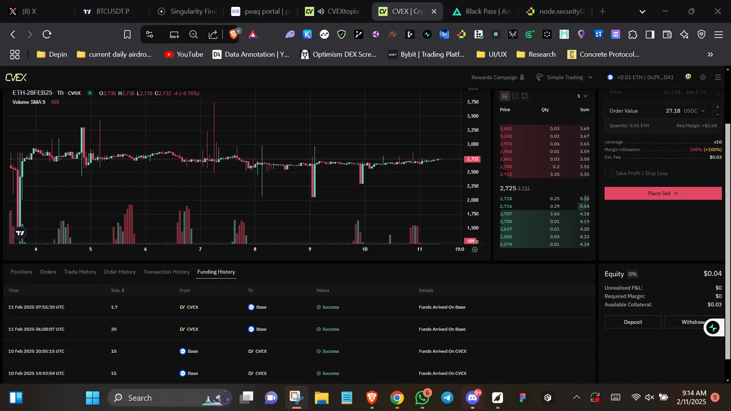Click the floating green sparkle widget button
Screen dimensions: 731x411
pos(713,328)
